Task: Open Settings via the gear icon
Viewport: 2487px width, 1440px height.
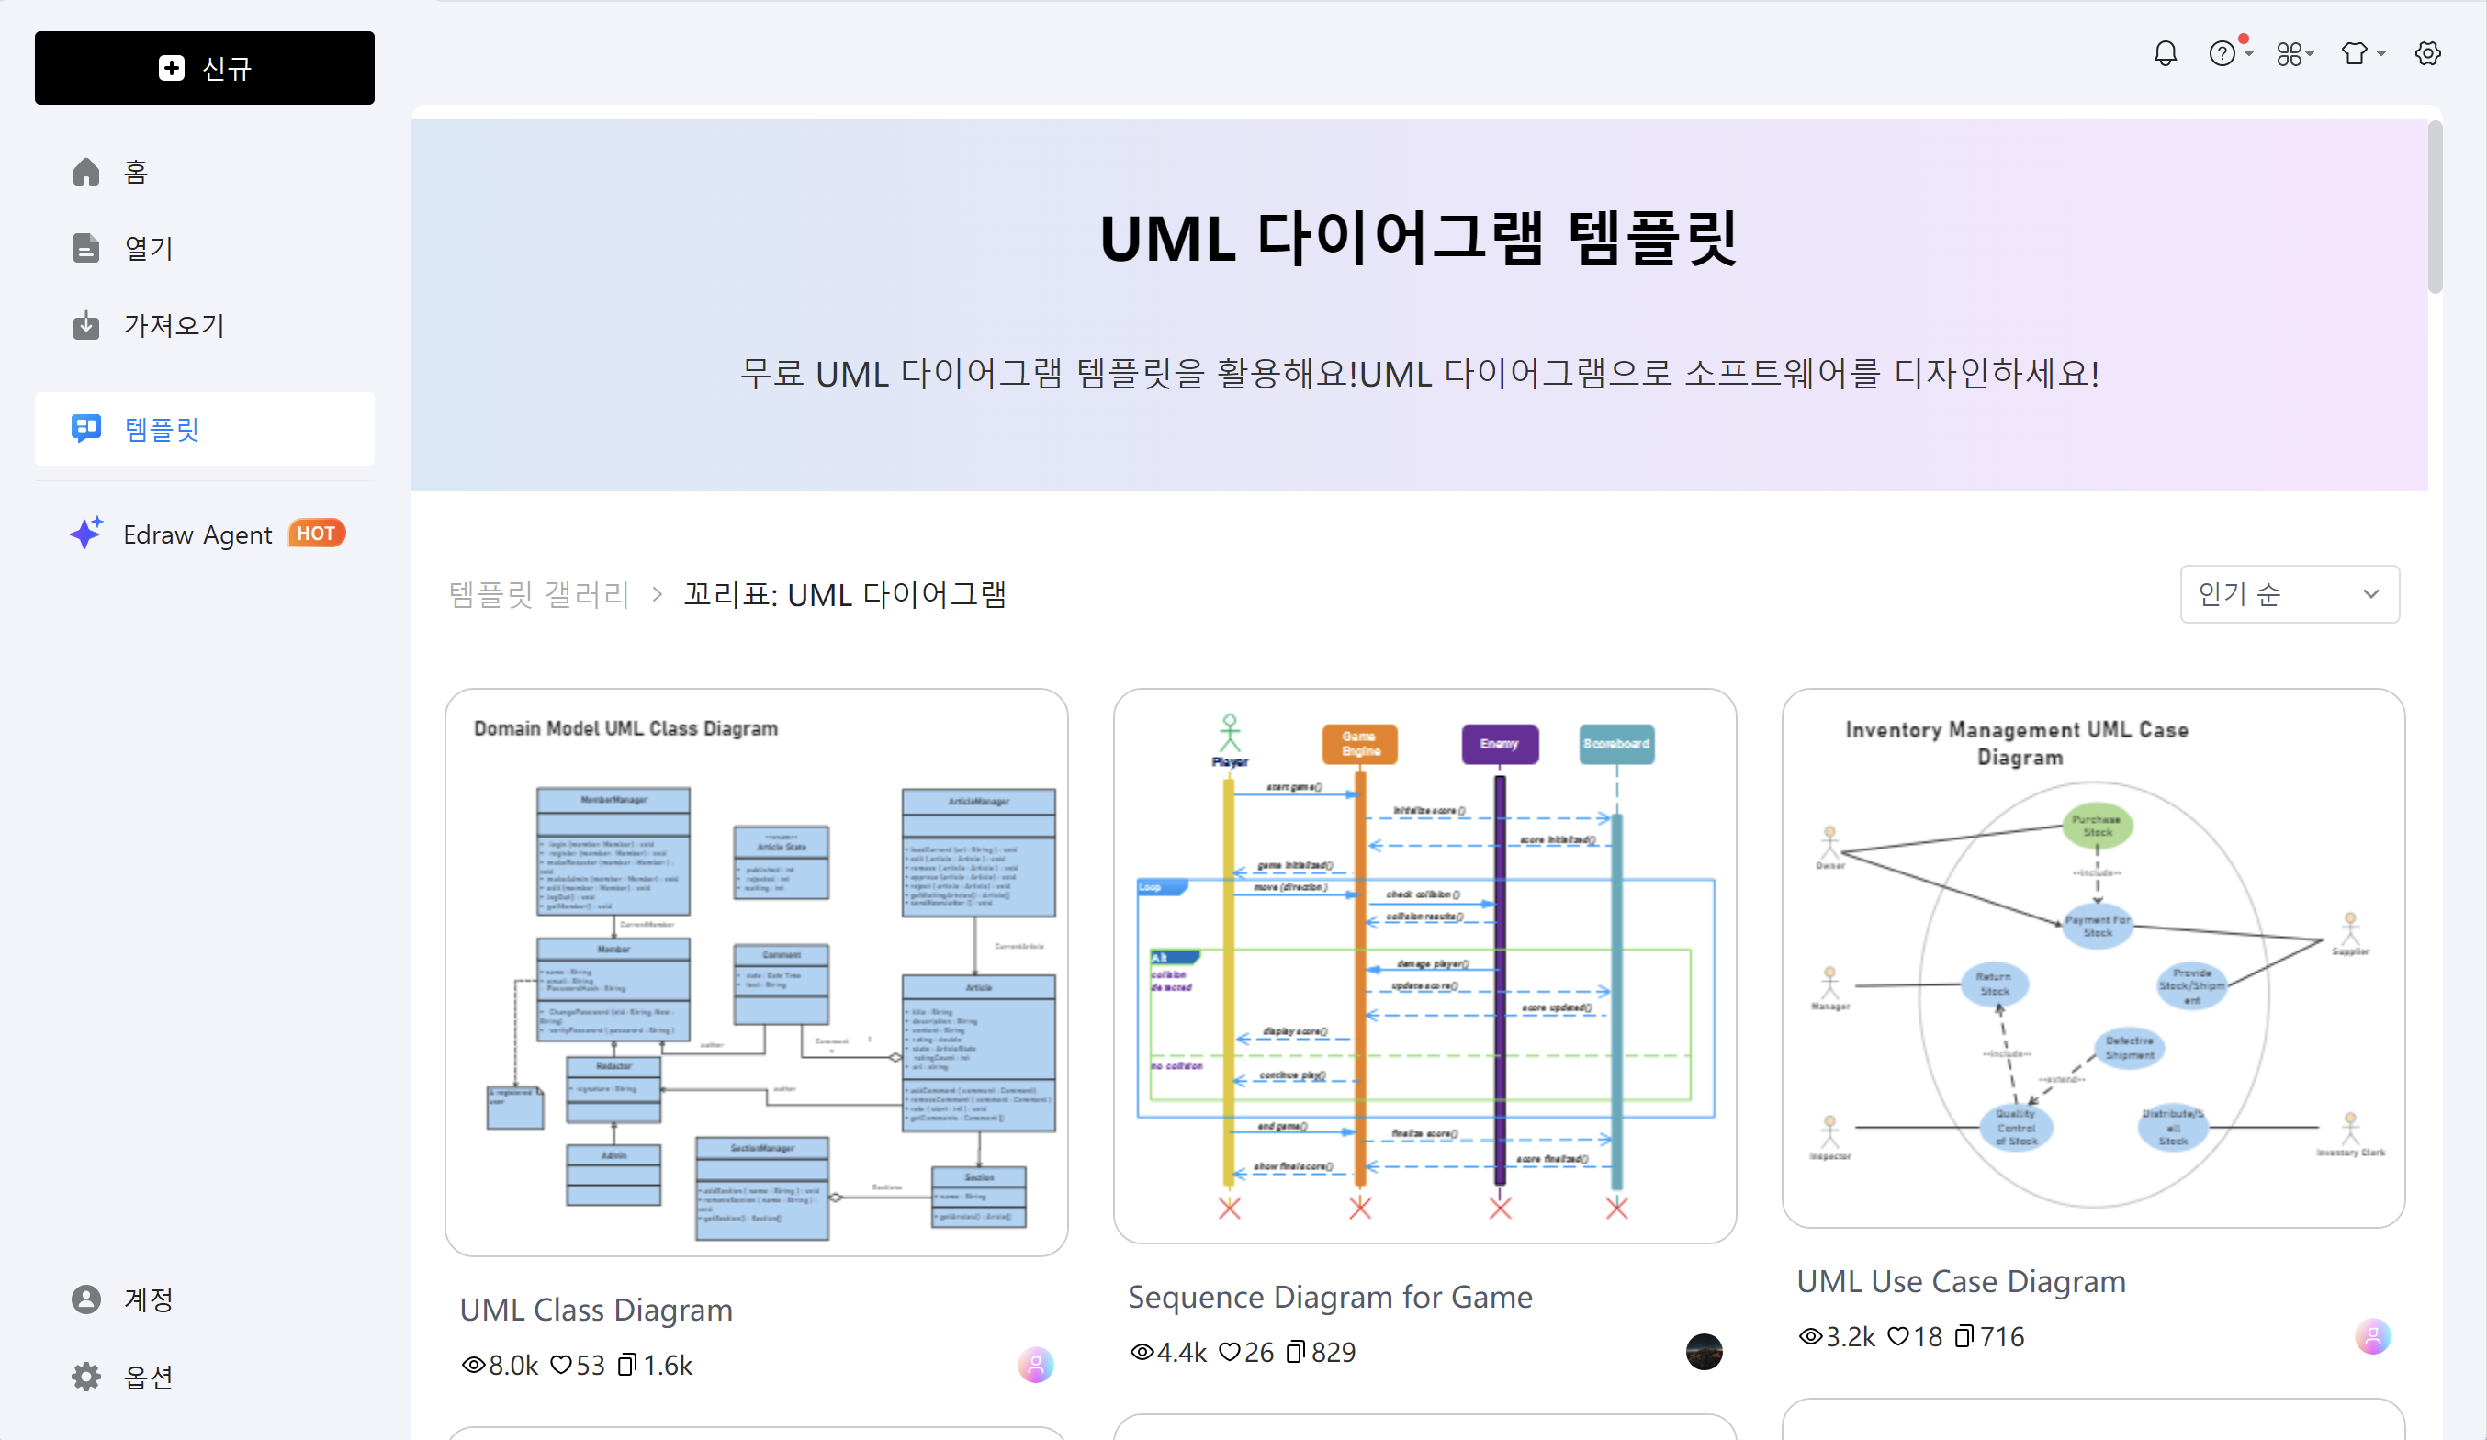Action: pyautogui.click(x=2429, y=53)
